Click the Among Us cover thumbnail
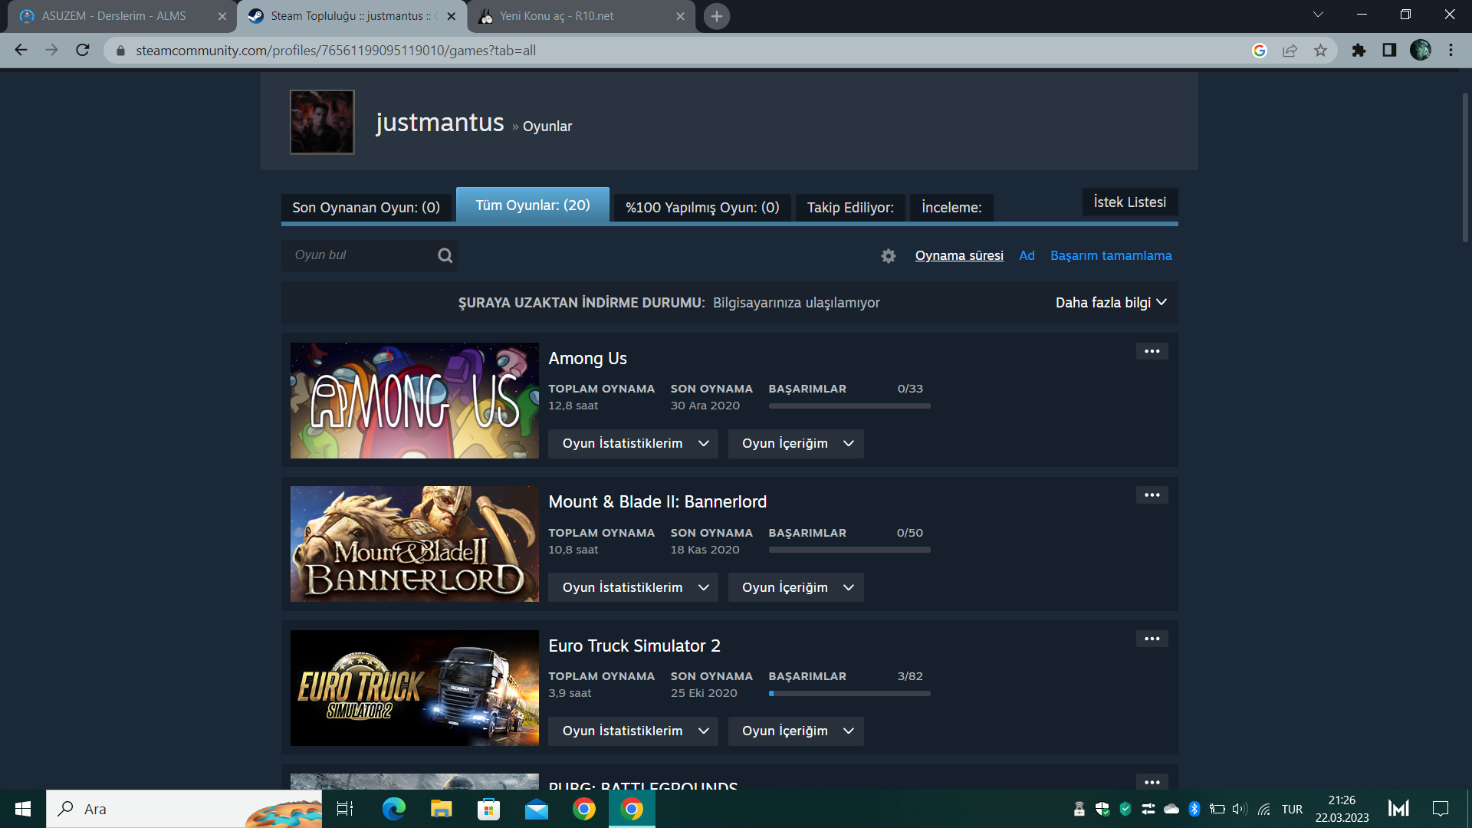 [415, 401]
